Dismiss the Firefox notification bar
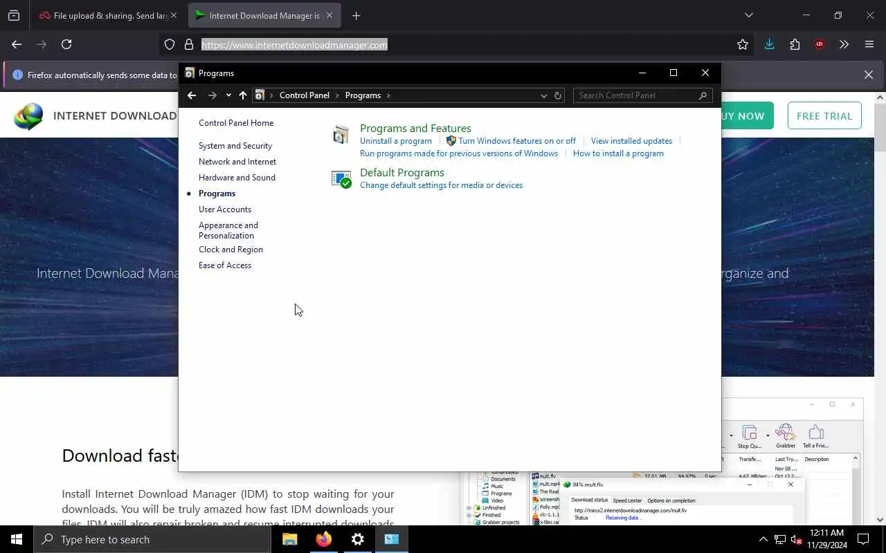This screenshot has width=886, height=553. (868, 75)
